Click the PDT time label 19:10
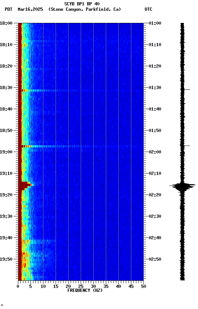Viewport: 198px width, 309px height. 6,173
